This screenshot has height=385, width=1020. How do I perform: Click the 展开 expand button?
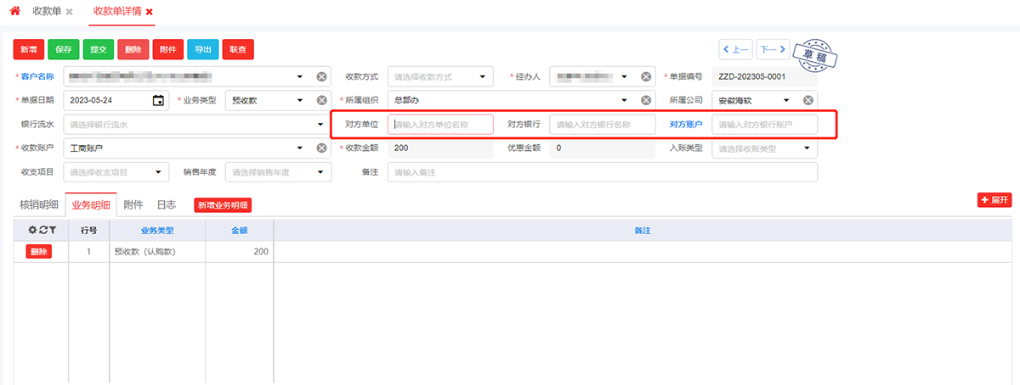pos(994,200)
